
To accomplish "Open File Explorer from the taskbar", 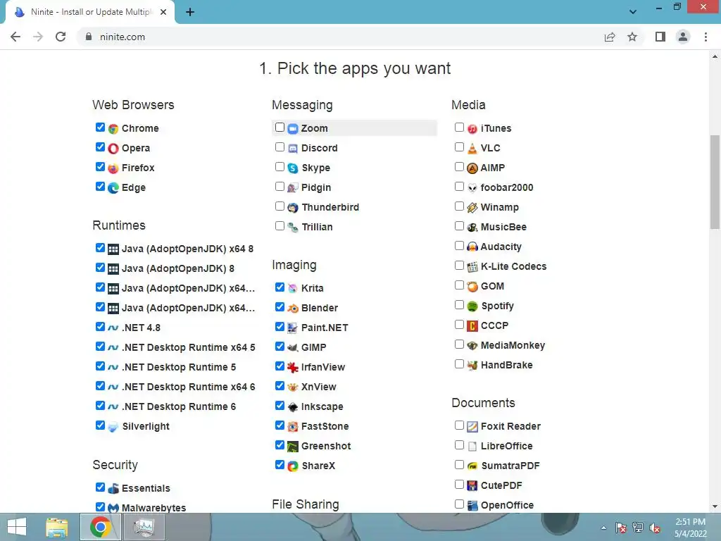I will click(57, 527).
